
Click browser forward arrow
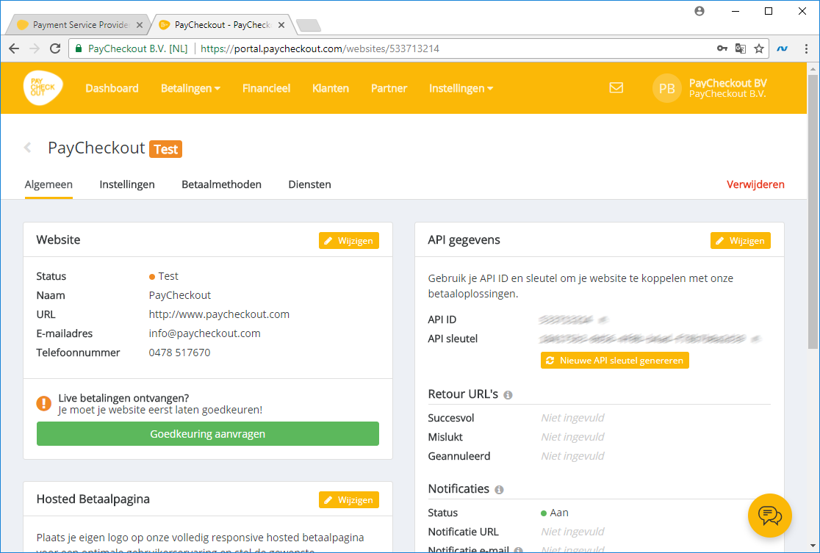tap(35, 48)
